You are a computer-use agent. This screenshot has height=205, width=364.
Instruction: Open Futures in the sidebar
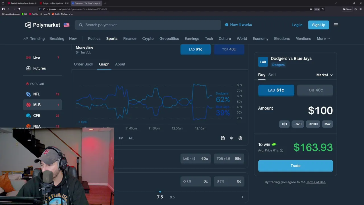pos(43,68)
